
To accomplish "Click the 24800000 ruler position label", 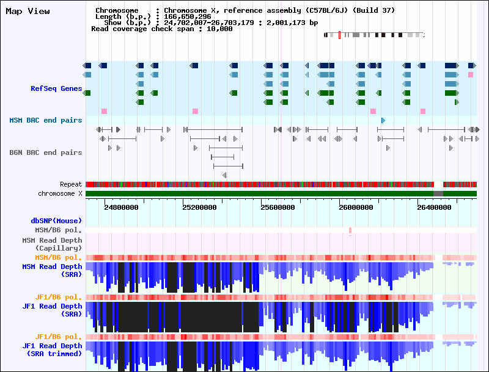I will (121, 207).
